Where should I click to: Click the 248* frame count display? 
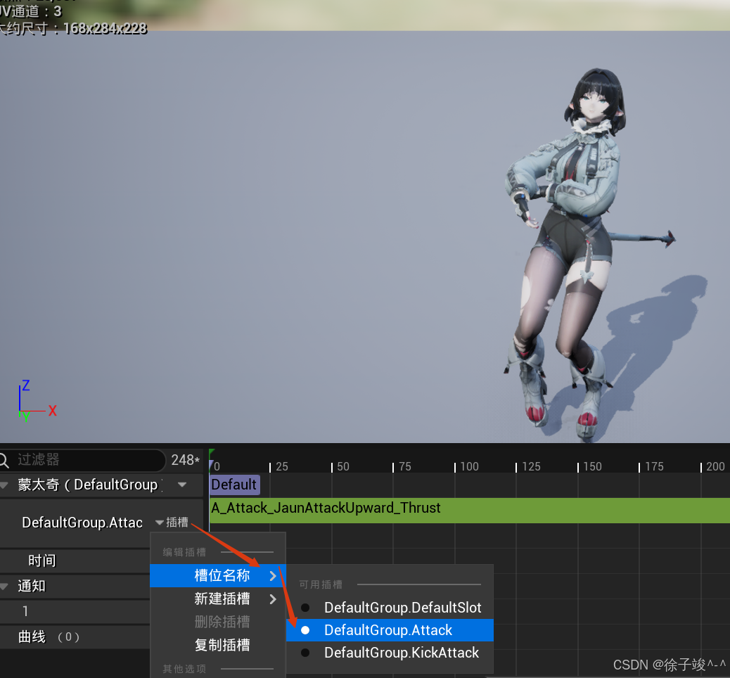[185, 460]
